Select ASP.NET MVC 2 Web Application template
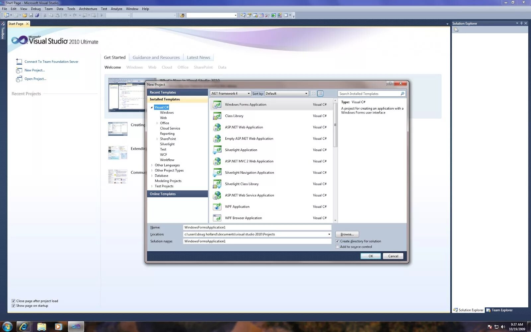Image resolution: width=531 pixels, height=332 pixels. point(271,161)
